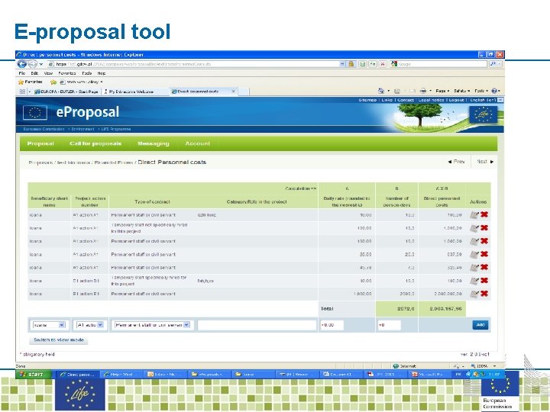550x412 pixels.
Task: Close the Direct personnel costs tab
Action: tap(234, 92)
